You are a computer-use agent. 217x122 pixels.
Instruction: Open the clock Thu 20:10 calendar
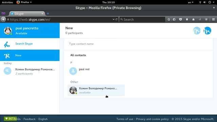108,2
